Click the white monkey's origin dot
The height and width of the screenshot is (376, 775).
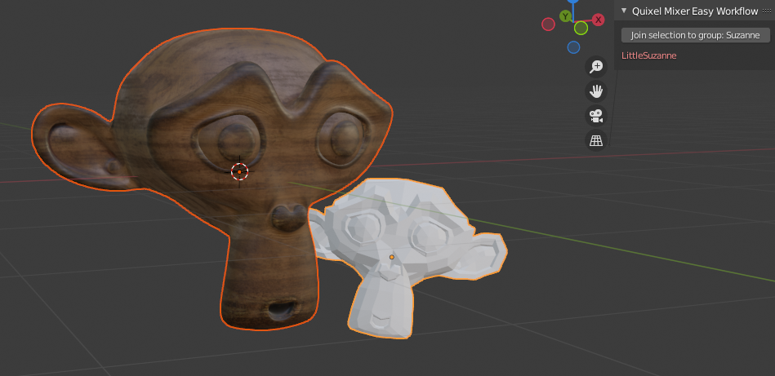(392, 257)
